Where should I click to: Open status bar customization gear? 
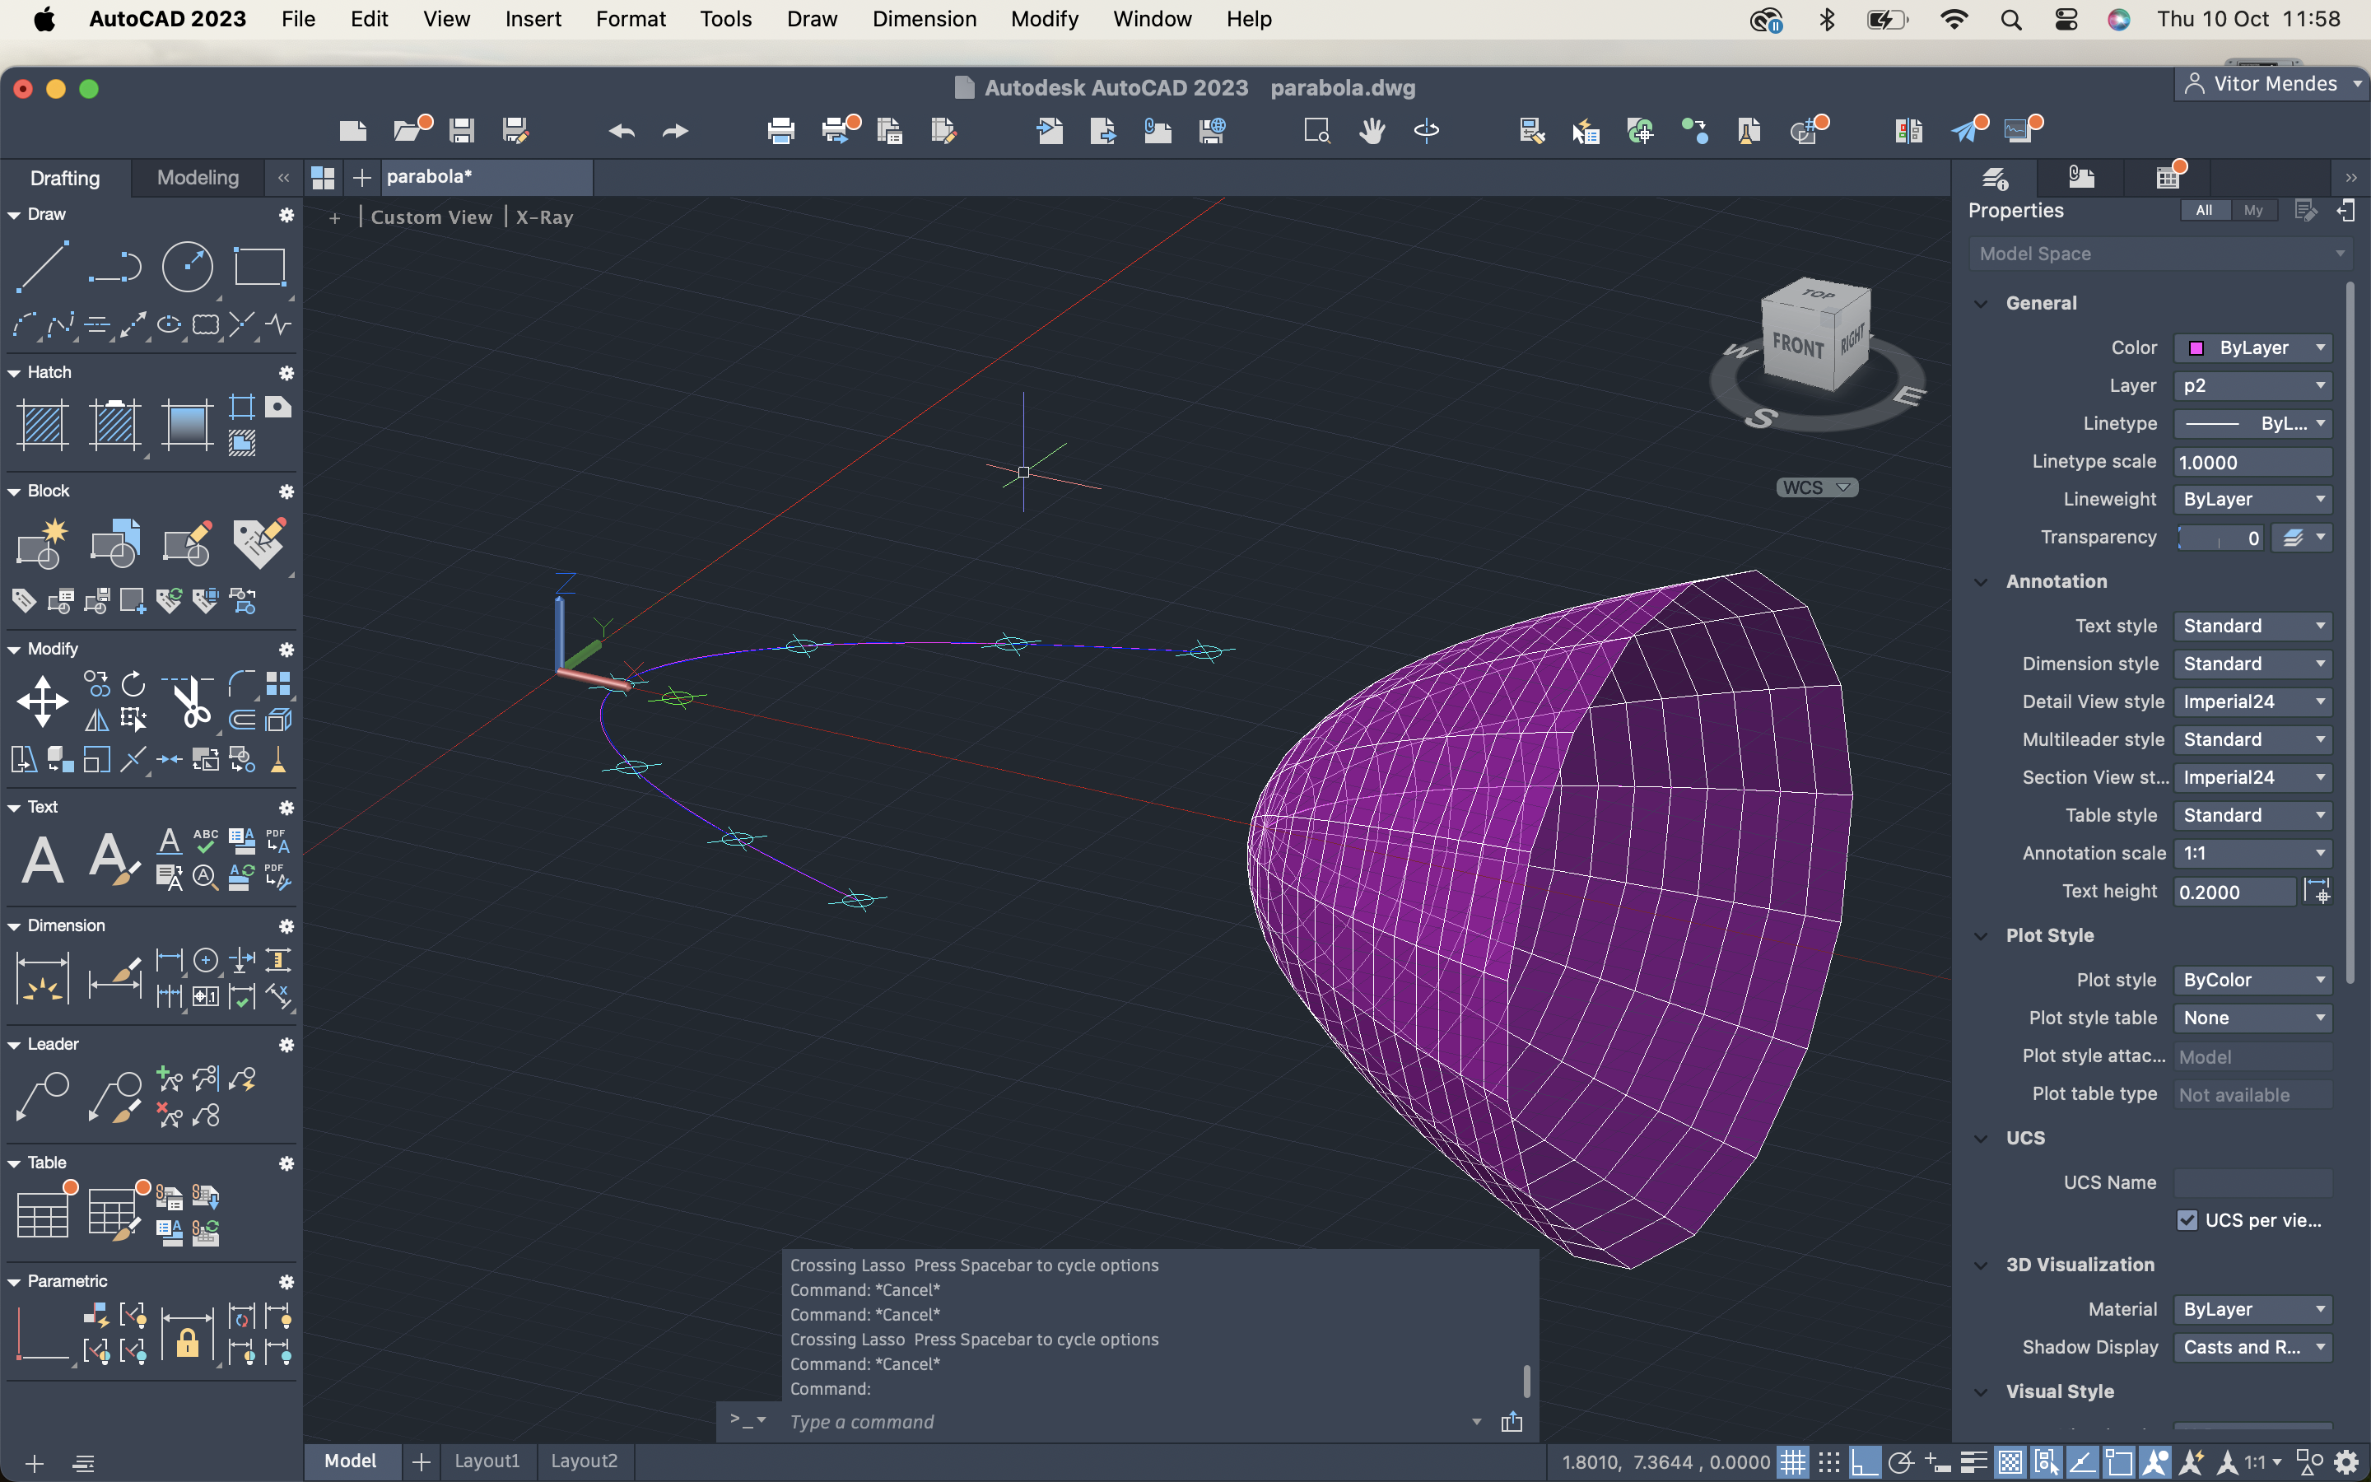click(x=2346, y=1462)
